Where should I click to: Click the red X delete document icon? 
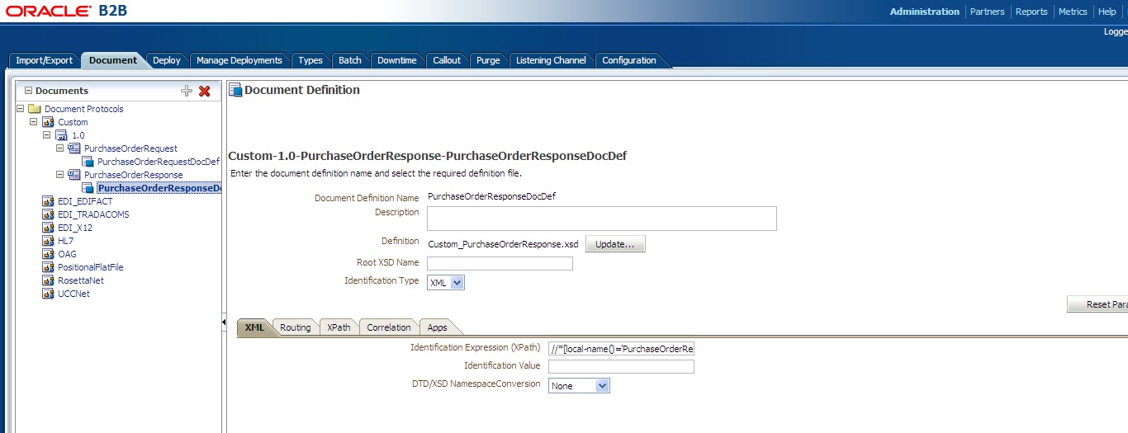pyautogui.click(x=205, y=91)
